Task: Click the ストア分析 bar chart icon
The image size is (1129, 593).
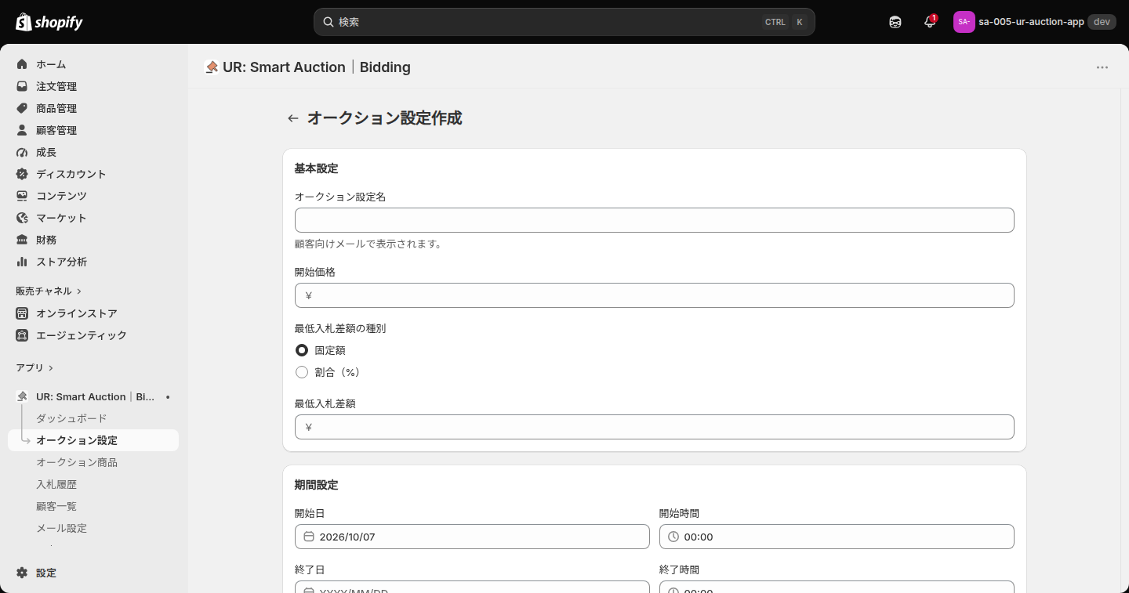Action: [x=22, y=262]
